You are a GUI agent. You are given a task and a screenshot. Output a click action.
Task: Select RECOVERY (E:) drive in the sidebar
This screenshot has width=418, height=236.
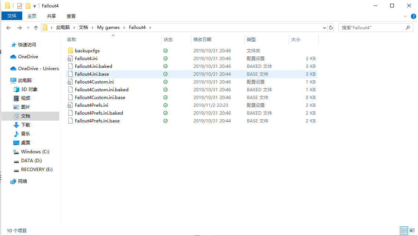click(37, 170)
